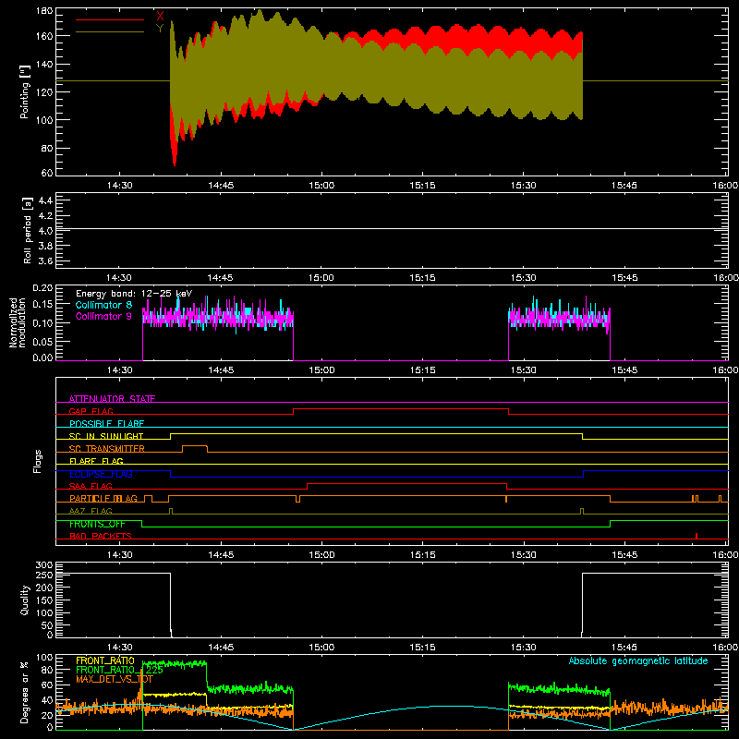
Task: Select the olive Y legend letter
Action: [x=160, y=29]
